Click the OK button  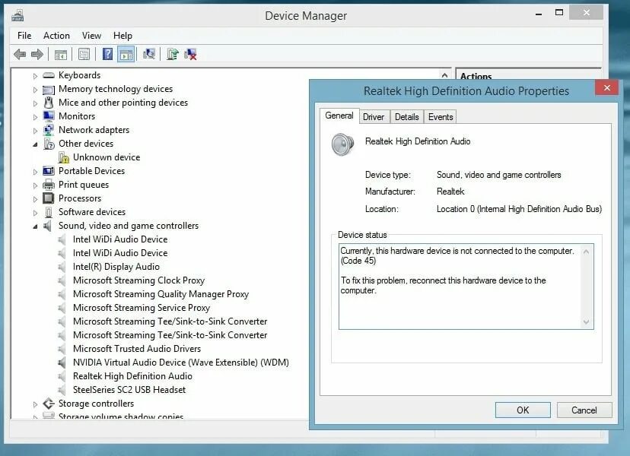point(523,410)
